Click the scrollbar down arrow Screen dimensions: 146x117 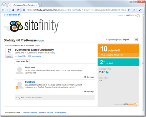[143, 114]
